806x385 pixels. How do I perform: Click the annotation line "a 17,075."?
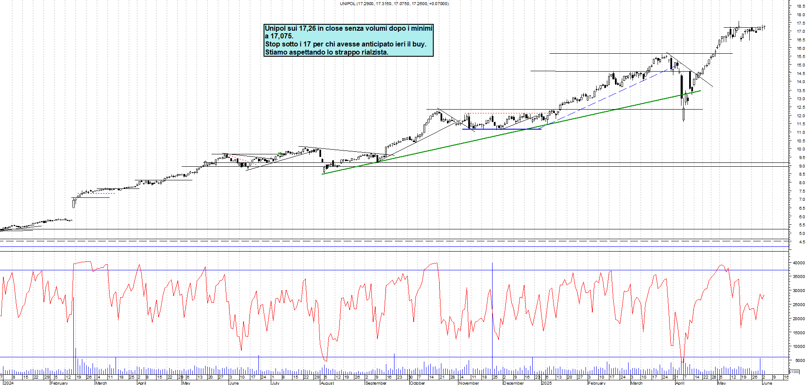279,36
